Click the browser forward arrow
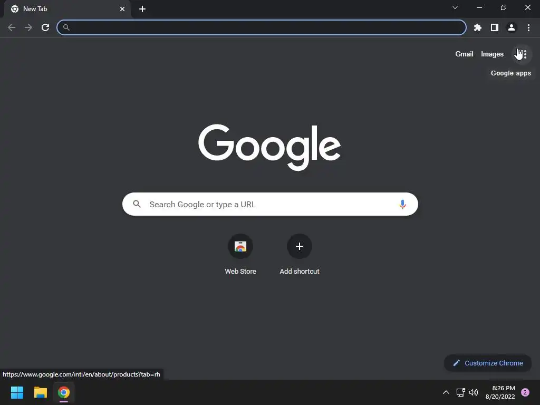 tap(28, 27)
